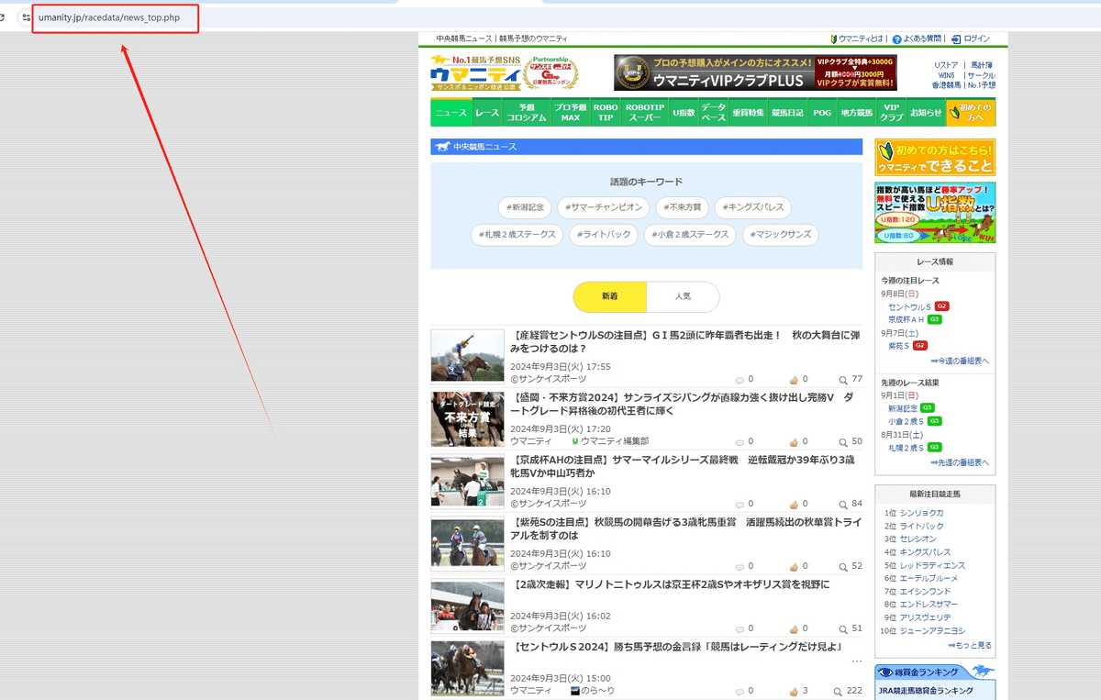Open No.1予想 link
Viewport: 1101px width, 700px height.
pyautogui.click(x=981, y=85)
